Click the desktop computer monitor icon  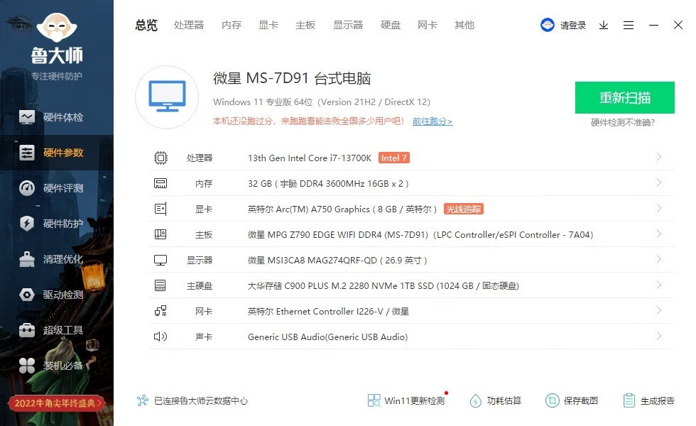pyautogui.click(x=167, y=97)
